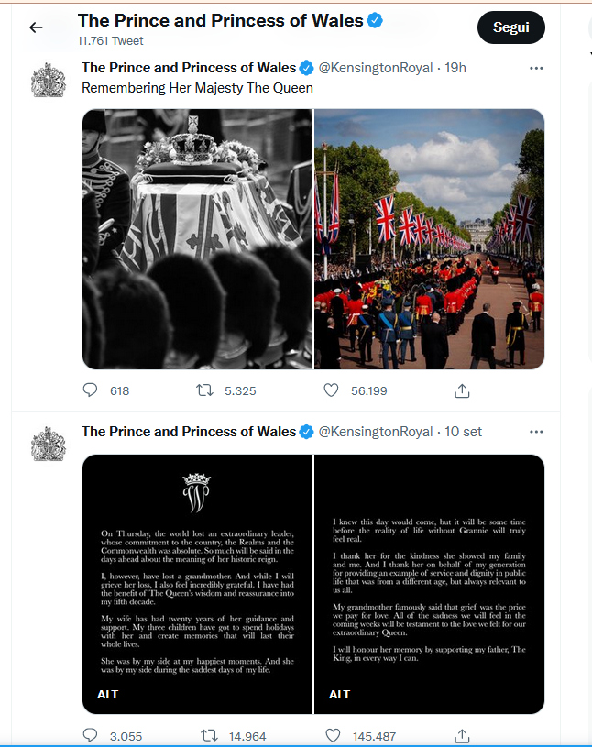This screenshot has width=592, height=747.
Task: Open @KensingtonRoyal handle on first tweet
Action: [x=376, y=68]
